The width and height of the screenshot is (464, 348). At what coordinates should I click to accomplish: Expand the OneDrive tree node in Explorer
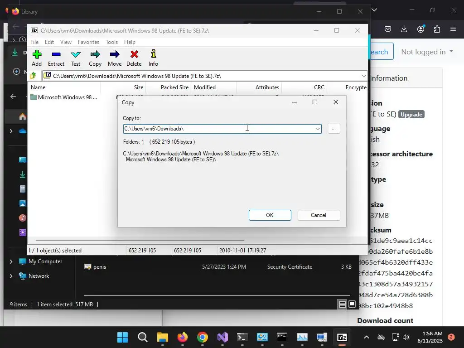[11, 131]
